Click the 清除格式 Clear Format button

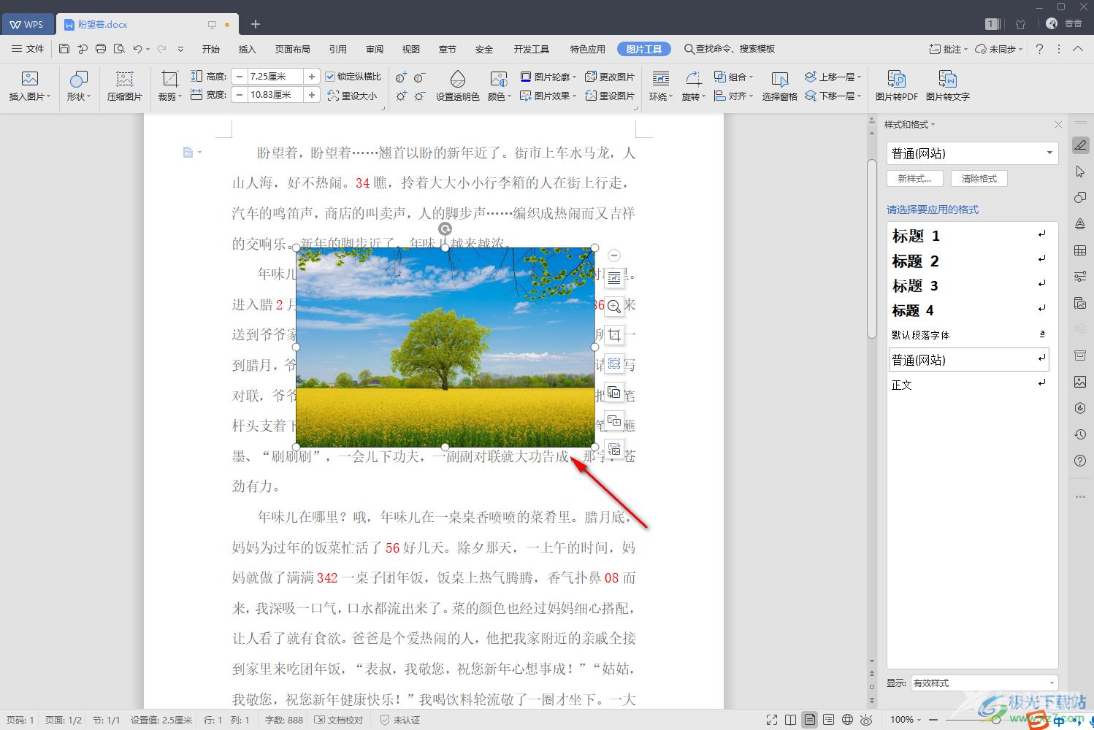(x=979, y=178)
